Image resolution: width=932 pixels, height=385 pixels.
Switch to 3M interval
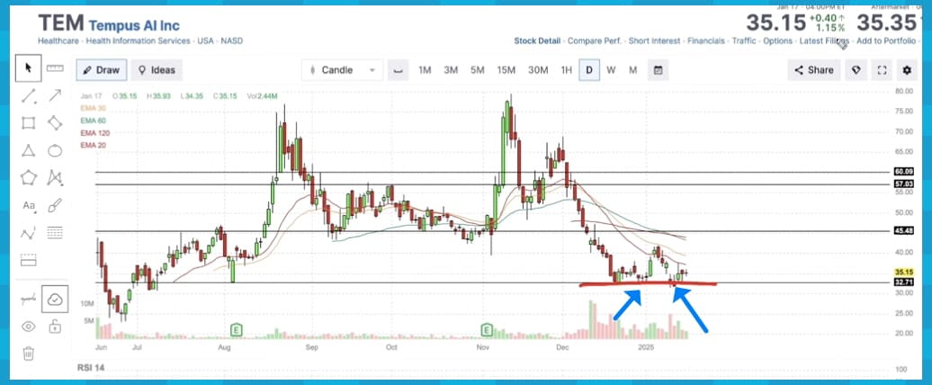click(451, 70)
